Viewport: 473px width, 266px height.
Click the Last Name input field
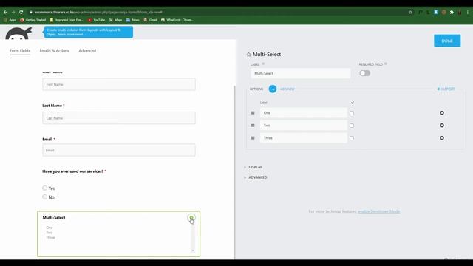coord(119,118)
